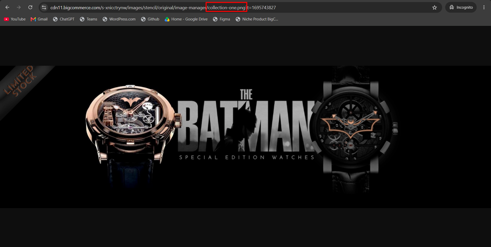Select the URL in the address bar
This screenshot has width=491, height=247.
163,8
